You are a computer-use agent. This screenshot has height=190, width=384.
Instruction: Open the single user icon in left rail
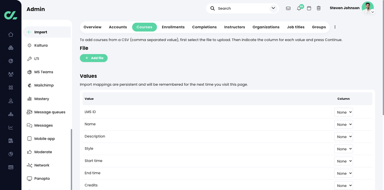[11, 101]
